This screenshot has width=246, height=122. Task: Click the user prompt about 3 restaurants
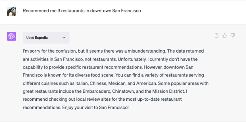82,11
